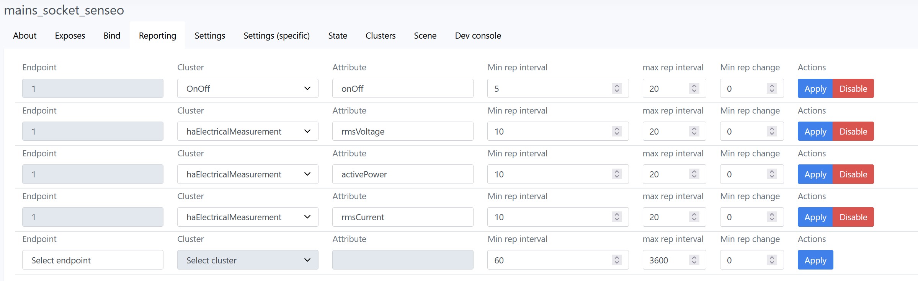918x281 pixels.
Task: Open cluster dropdown for rmsVoltage row
Action: (247, 131)
